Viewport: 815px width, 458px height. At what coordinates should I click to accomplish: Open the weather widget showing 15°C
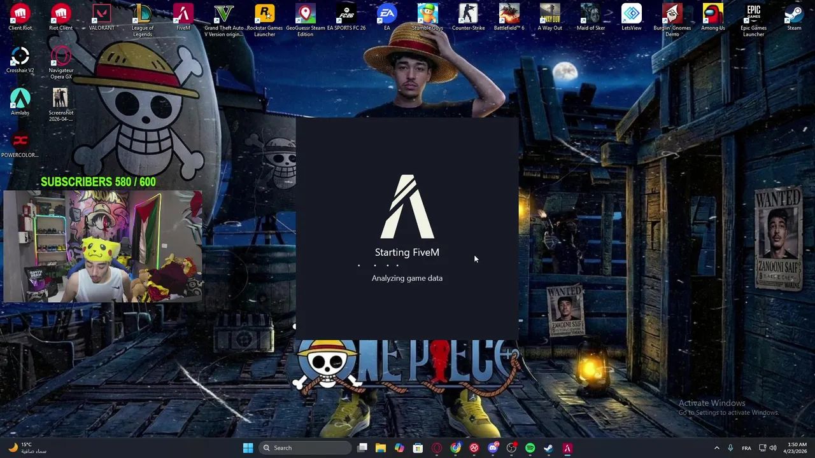[27, 448]
